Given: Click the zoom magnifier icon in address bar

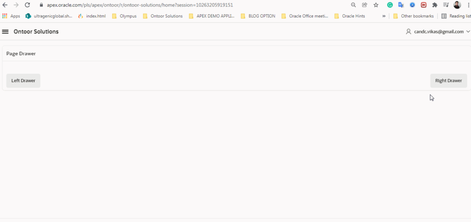Looking at the screenshot, I should tap(353, 5).
